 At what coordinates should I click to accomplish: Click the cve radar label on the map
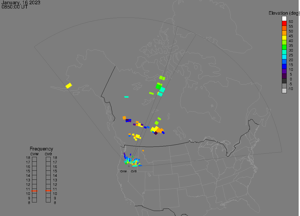pos(134,171)
